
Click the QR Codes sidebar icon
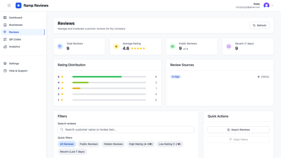coord(5,39)
